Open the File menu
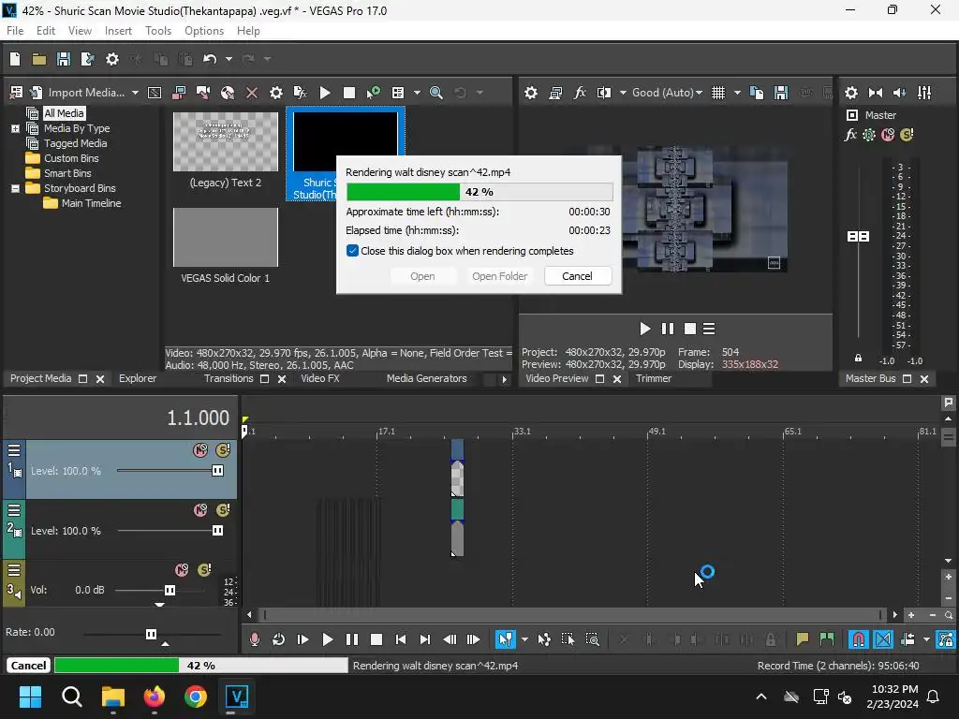 point(15,31)
